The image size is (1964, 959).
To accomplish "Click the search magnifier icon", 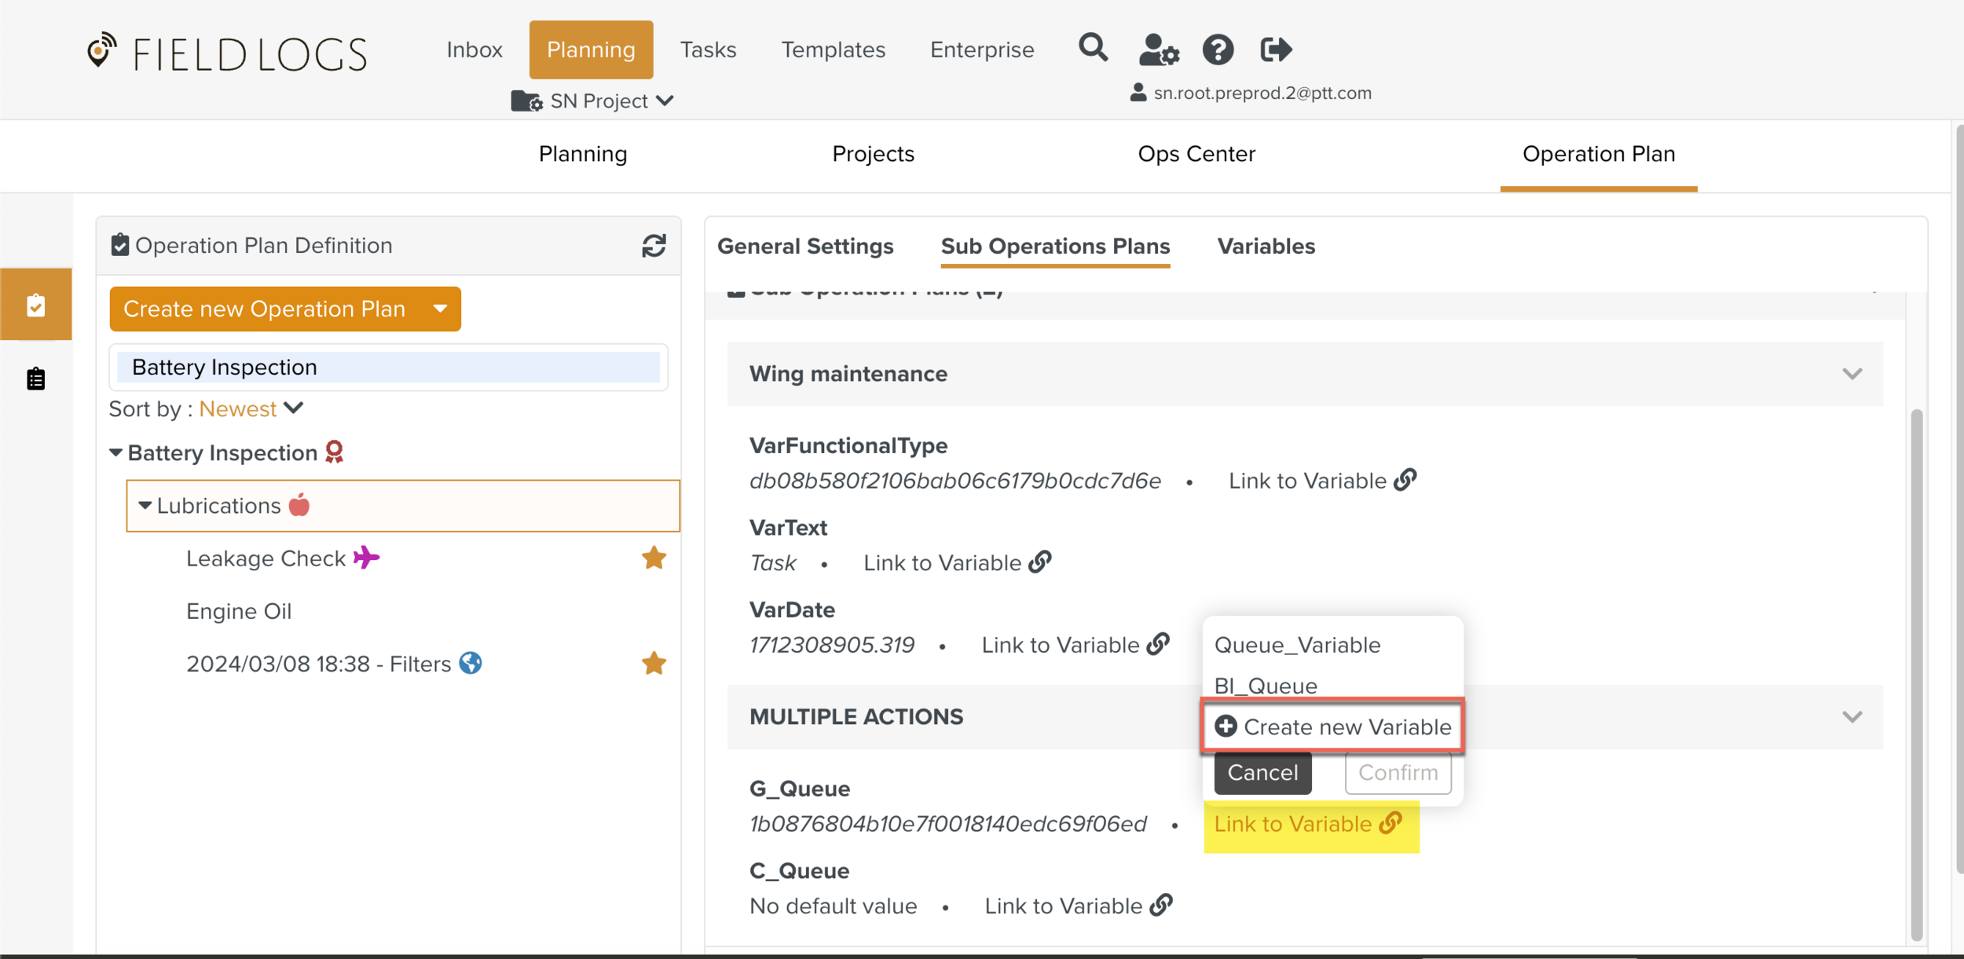I will [x=1093, y=49].
